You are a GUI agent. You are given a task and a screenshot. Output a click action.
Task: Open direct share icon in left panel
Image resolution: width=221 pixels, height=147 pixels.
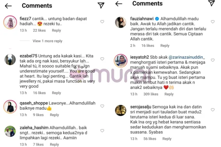coord(101,6)
